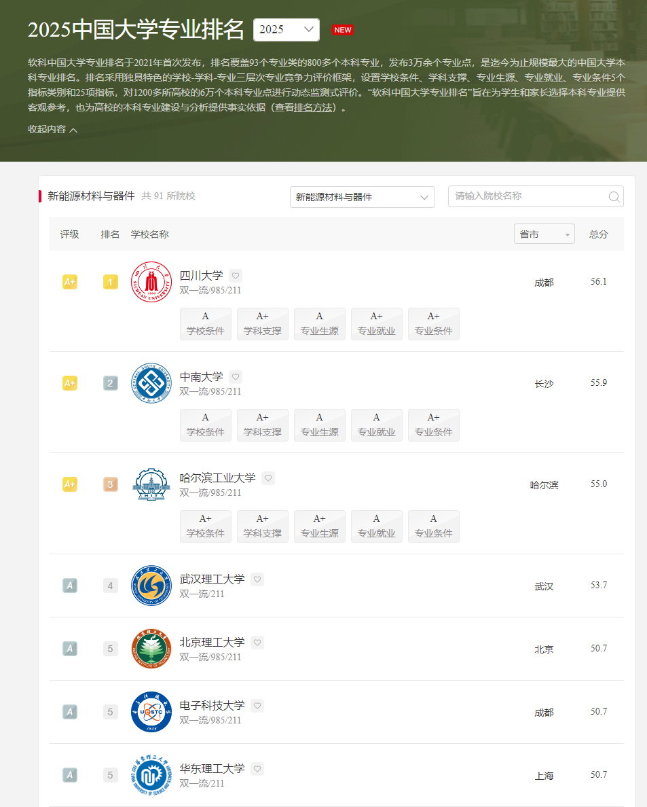Open the 中南大学 name link
Image resolution: width=647 pixels, height=807 pixels.
(201, 377)
